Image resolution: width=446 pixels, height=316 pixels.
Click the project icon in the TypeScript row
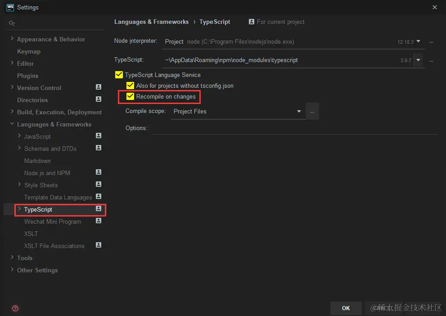click(99, 209)
